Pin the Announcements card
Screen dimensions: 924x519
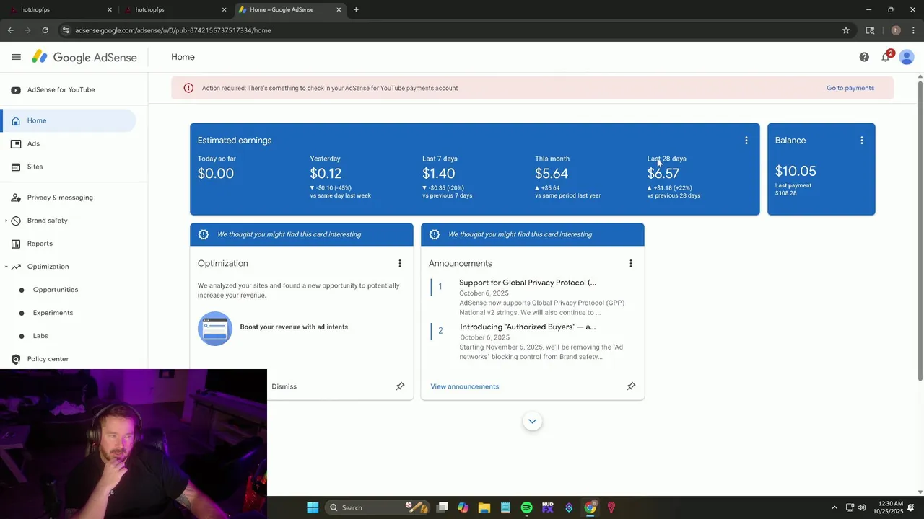coord(631,386)
